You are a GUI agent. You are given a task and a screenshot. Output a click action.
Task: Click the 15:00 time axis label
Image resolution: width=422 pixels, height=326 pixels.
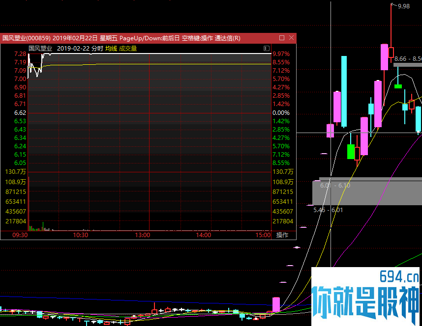[x=263, y=235]
